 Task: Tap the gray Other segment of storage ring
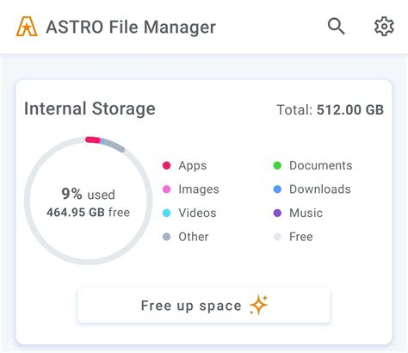[x=114, y=146]
